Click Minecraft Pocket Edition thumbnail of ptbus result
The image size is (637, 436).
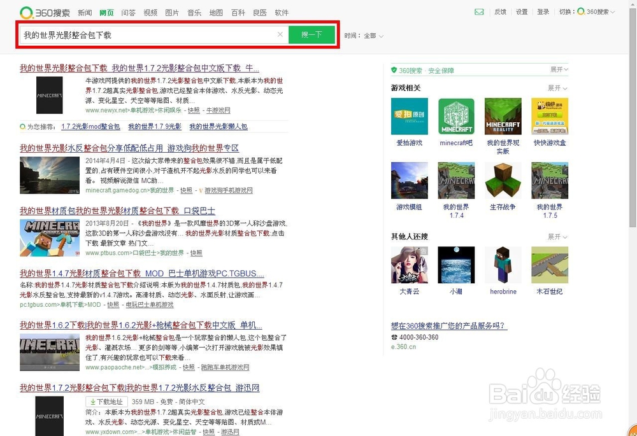[50, 237]
